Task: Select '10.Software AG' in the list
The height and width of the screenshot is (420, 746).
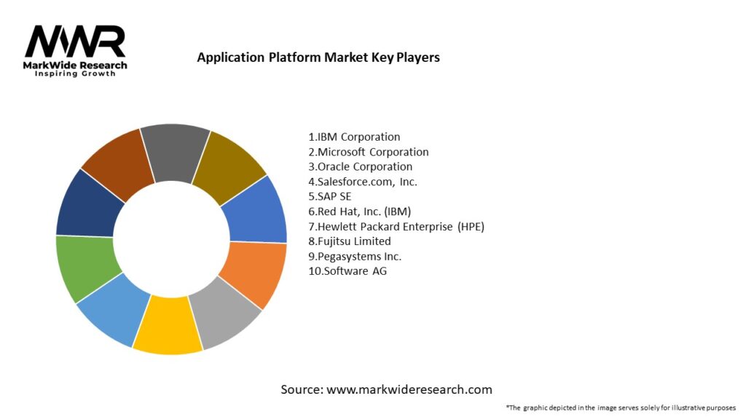Action: pyautogui.click(x=348, y=271)
